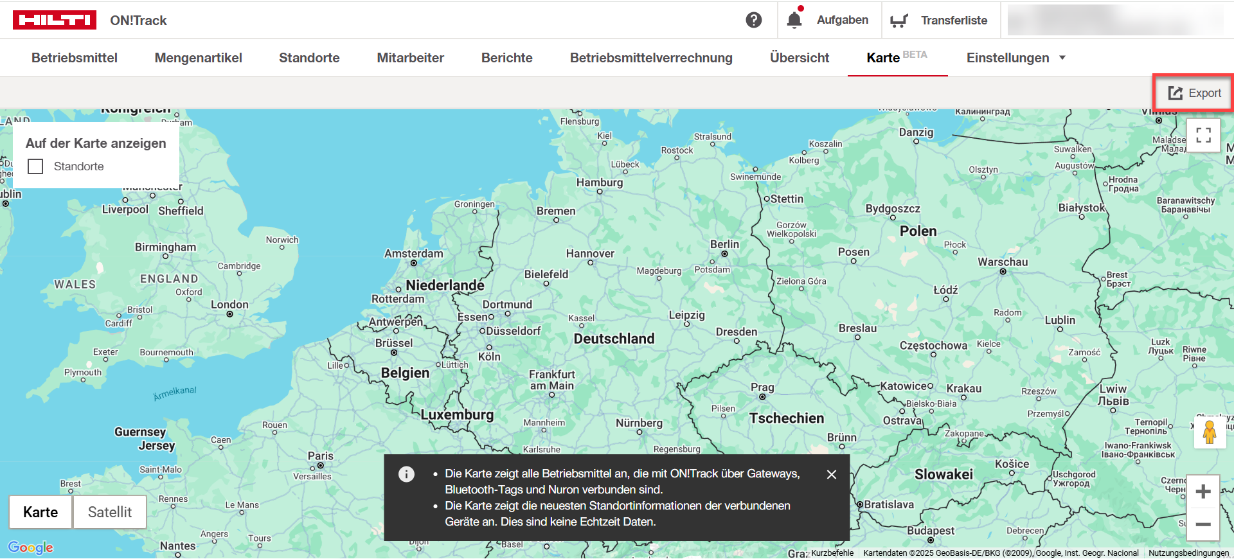Switch map to Satellit view
Image resolution: width=1234 pixels, height=559 pixels.
pos(110,512)
